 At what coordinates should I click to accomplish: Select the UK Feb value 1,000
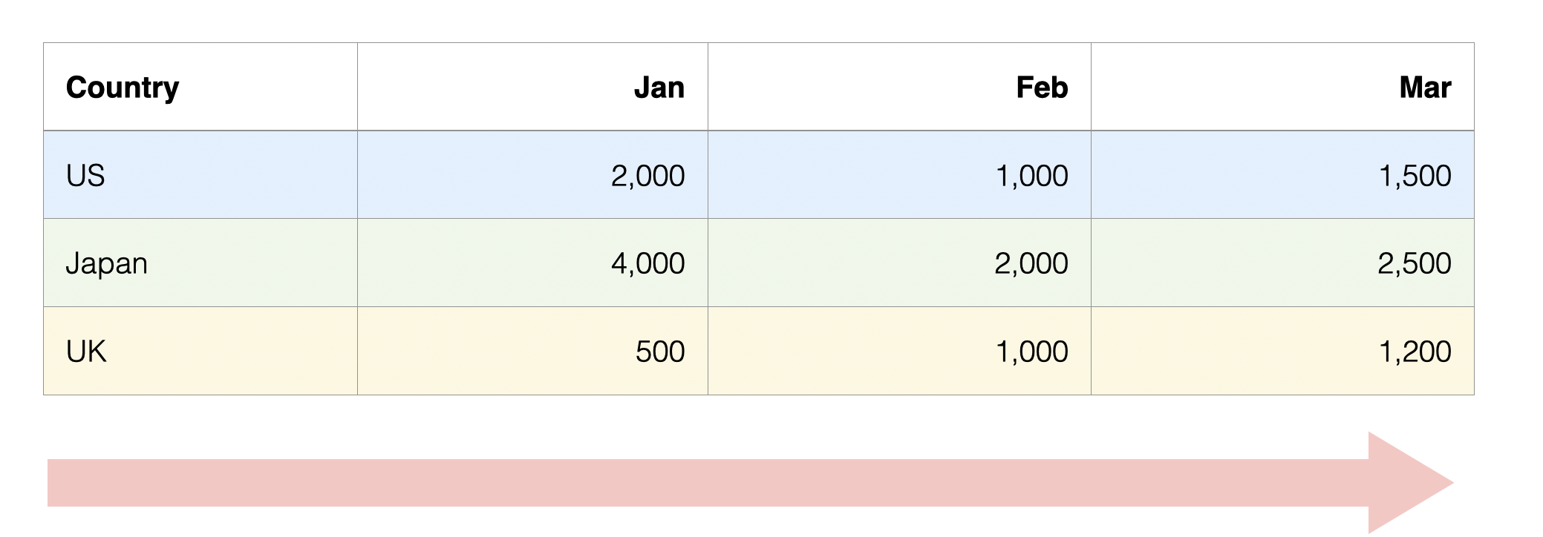(x=1031, y=352)
